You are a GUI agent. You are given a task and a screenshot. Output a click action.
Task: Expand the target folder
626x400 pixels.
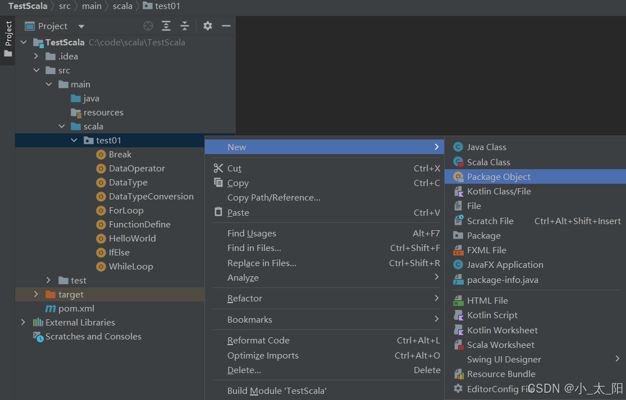pos(36,294)
